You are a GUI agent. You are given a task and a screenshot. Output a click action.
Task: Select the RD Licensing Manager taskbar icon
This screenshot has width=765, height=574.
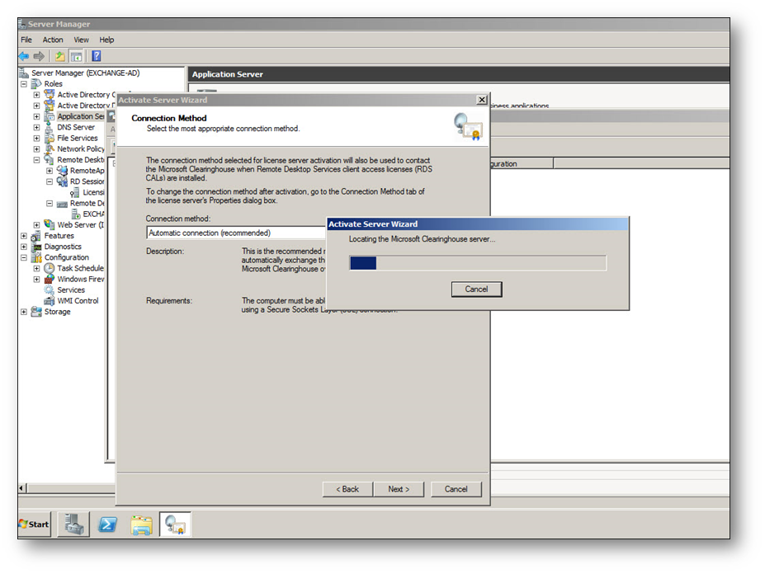175,525
